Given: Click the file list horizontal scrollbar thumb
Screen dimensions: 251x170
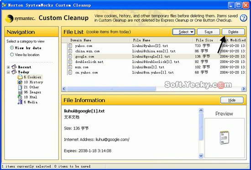Looking at the screenshot, I should [x=111, y=89].
